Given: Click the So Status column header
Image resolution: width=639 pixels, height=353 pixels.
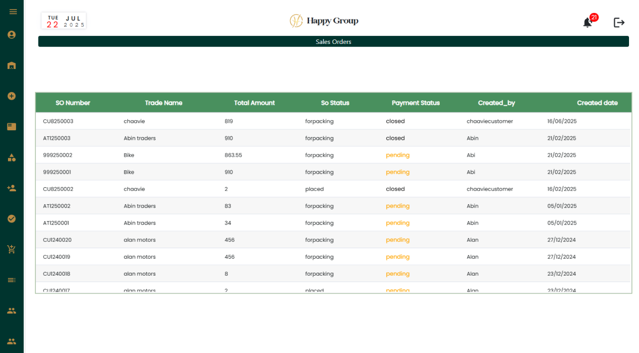Looking at the screenshot, I should pyautogui.click(x=335, y=103).
